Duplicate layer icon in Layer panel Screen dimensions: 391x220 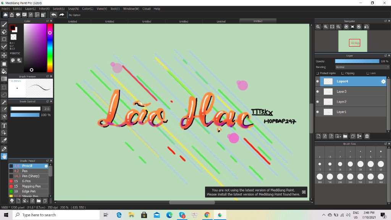tap(353, 136)
